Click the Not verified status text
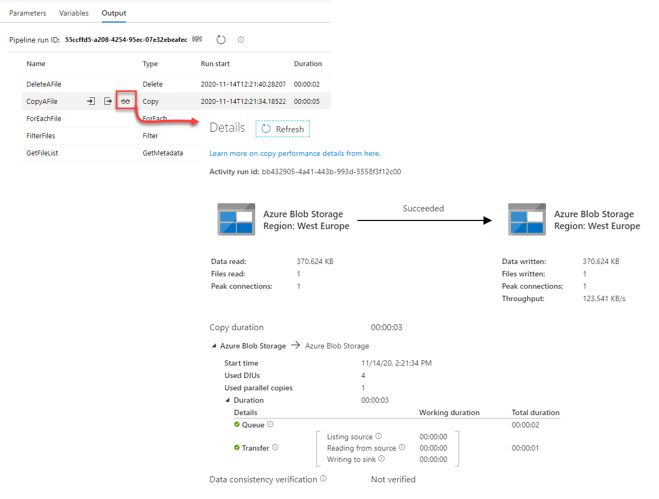The height and width of the screenshot is (499, 659). pos(393,479)
